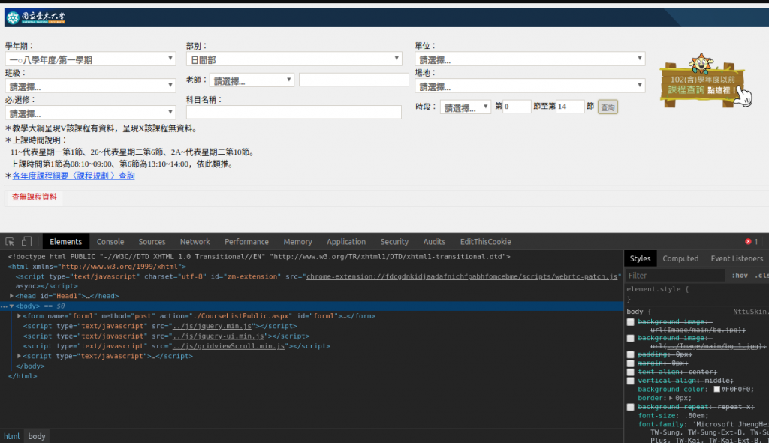Select the body breadcrumb in DevTools
The height and width of the screenshot is (443, 769).
(37, 436)
